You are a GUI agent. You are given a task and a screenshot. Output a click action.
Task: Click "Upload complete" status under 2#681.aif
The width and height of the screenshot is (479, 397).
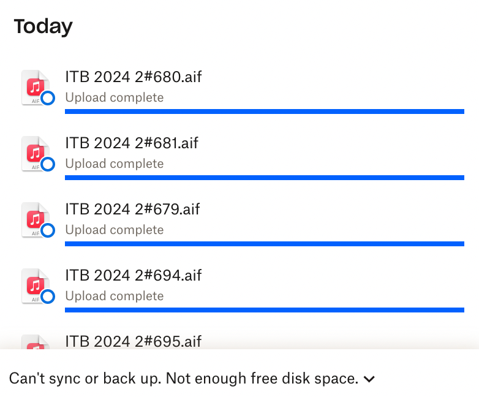point(115,164)
